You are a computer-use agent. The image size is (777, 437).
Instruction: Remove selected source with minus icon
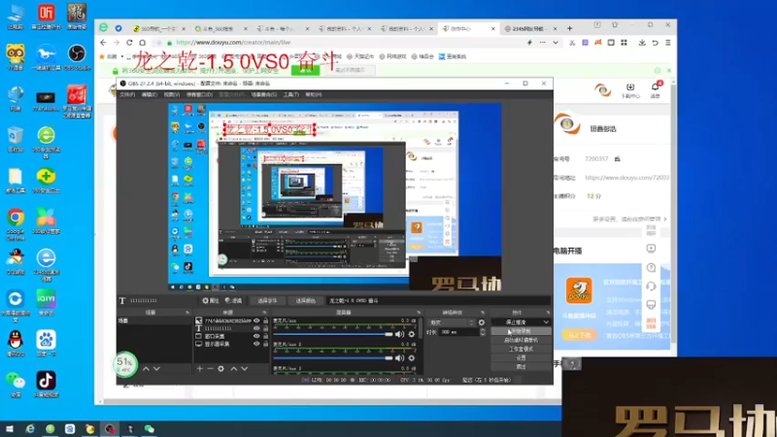(x=210, y=369)
